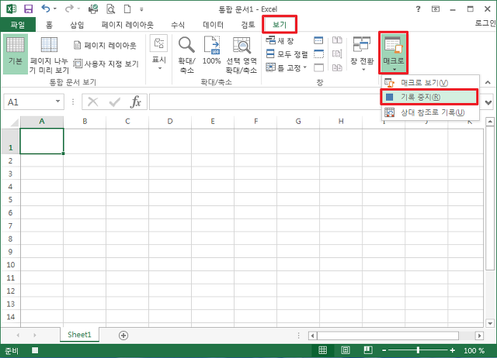Screen dimensions: 497x358
Task: Click the select-all corner triangle
Action: (14, 122)
